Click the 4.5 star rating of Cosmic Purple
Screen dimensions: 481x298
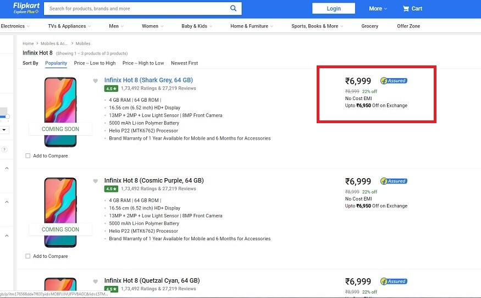pyautogui.click(x=111, y=189)
